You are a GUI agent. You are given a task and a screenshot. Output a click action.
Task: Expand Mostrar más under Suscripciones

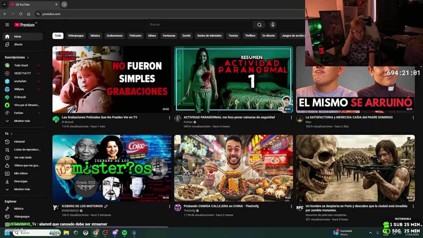click(x=22, y=121)
